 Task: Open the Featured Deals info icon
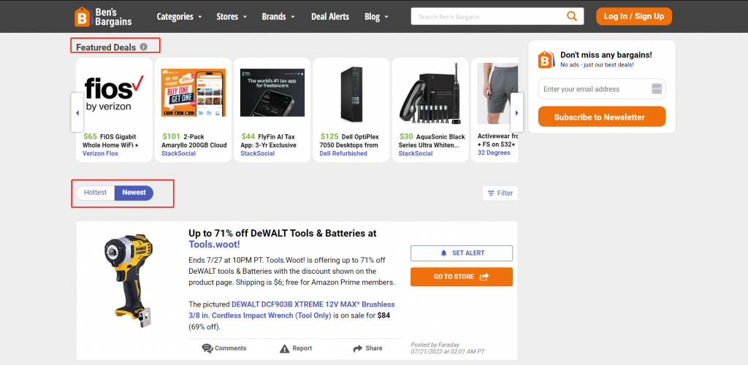point(144,47)
